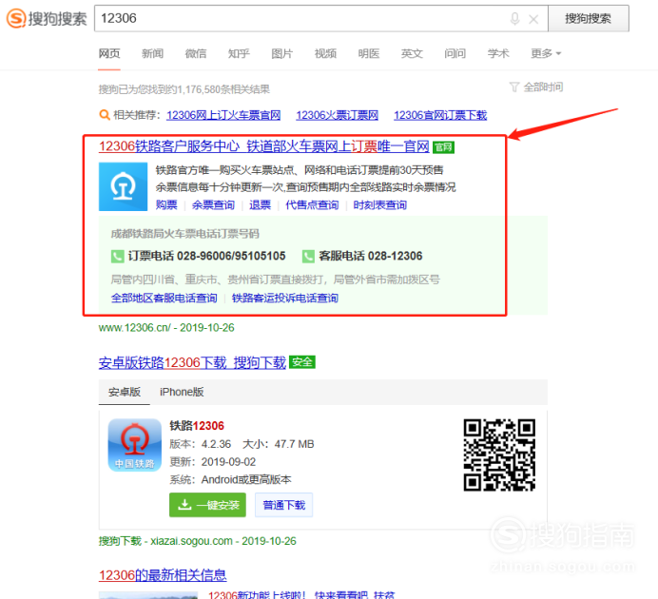Click the text 更新: 2019-09-02
This screenshot has height=599, width=658.
(x=213, y=462)
